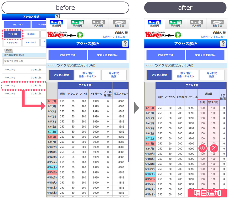Click the 写メ日記 動画 button in the after panel
The height and width of the screenshot is (199, 229).
(212, 75)
